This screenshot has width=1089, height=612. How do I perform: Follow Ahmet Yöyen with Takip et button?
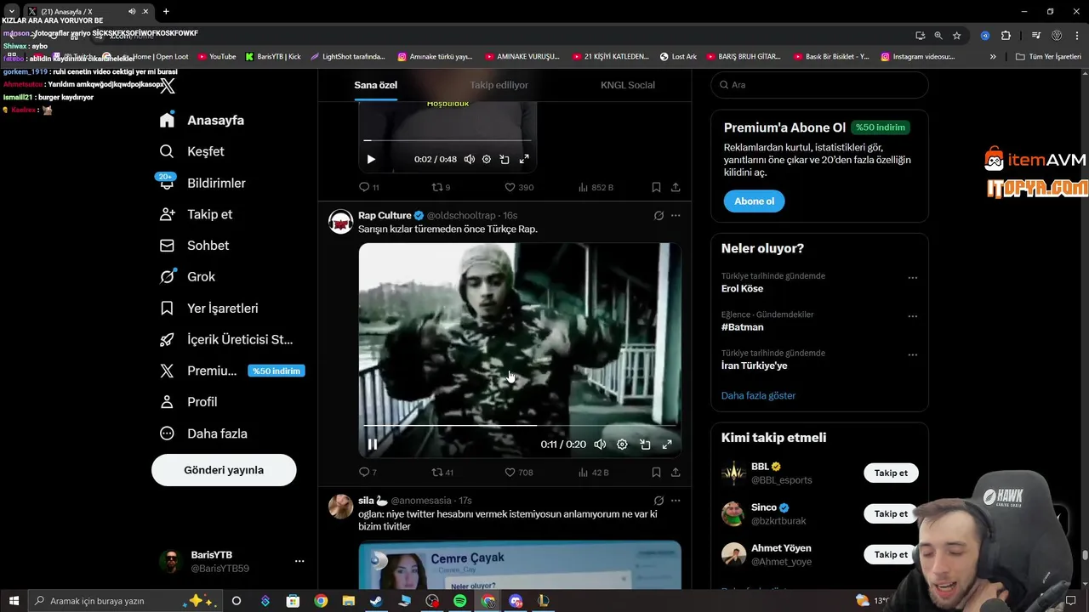(891, 554)
